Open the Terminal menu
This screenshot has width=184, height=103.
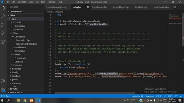51,2
